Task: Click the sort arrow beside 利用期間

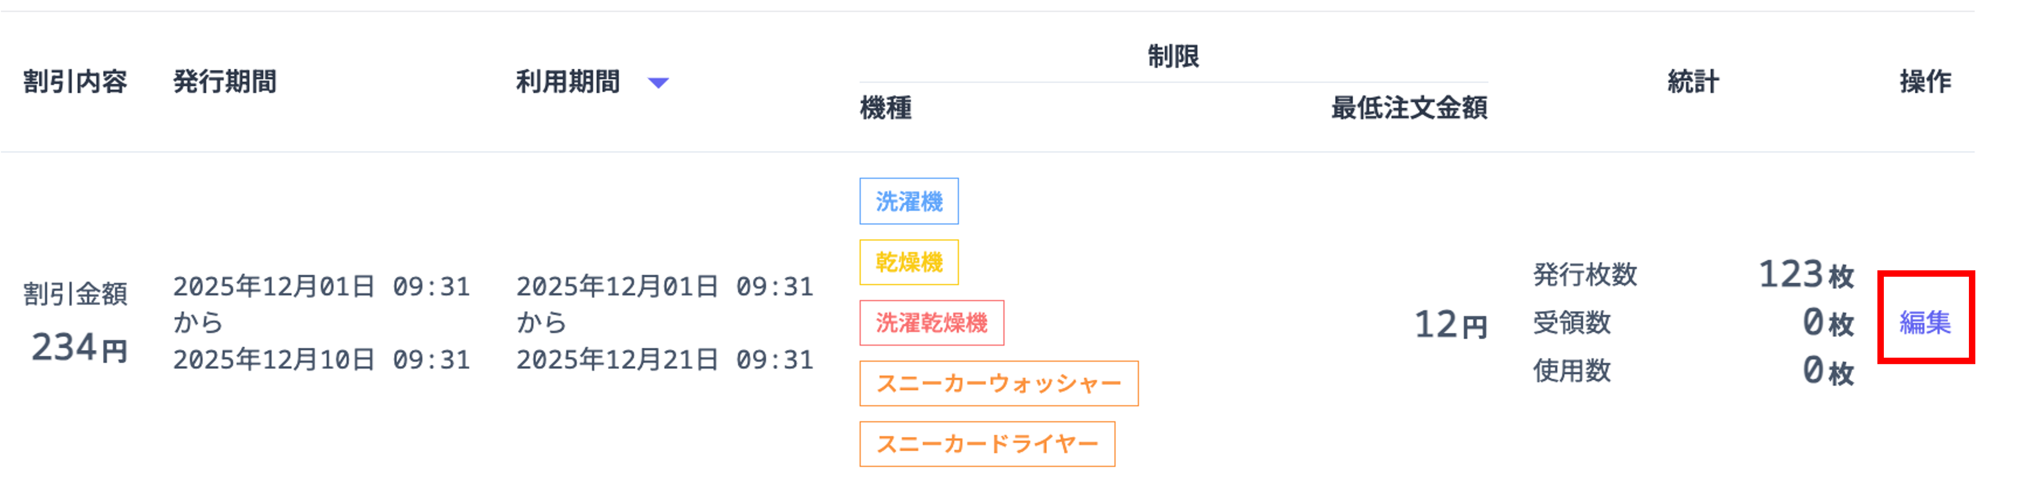Action: click(x=658, y=83)
